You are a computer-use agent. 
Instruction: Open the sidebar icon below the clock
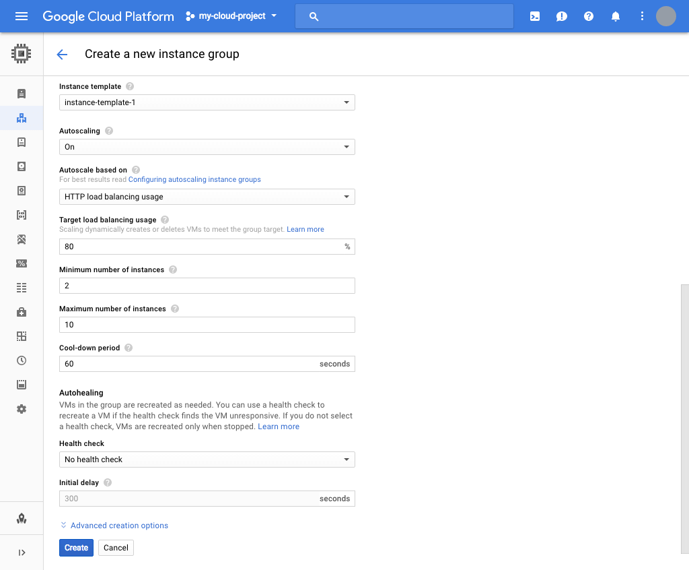pyautogui.click(x=21, y=385)
